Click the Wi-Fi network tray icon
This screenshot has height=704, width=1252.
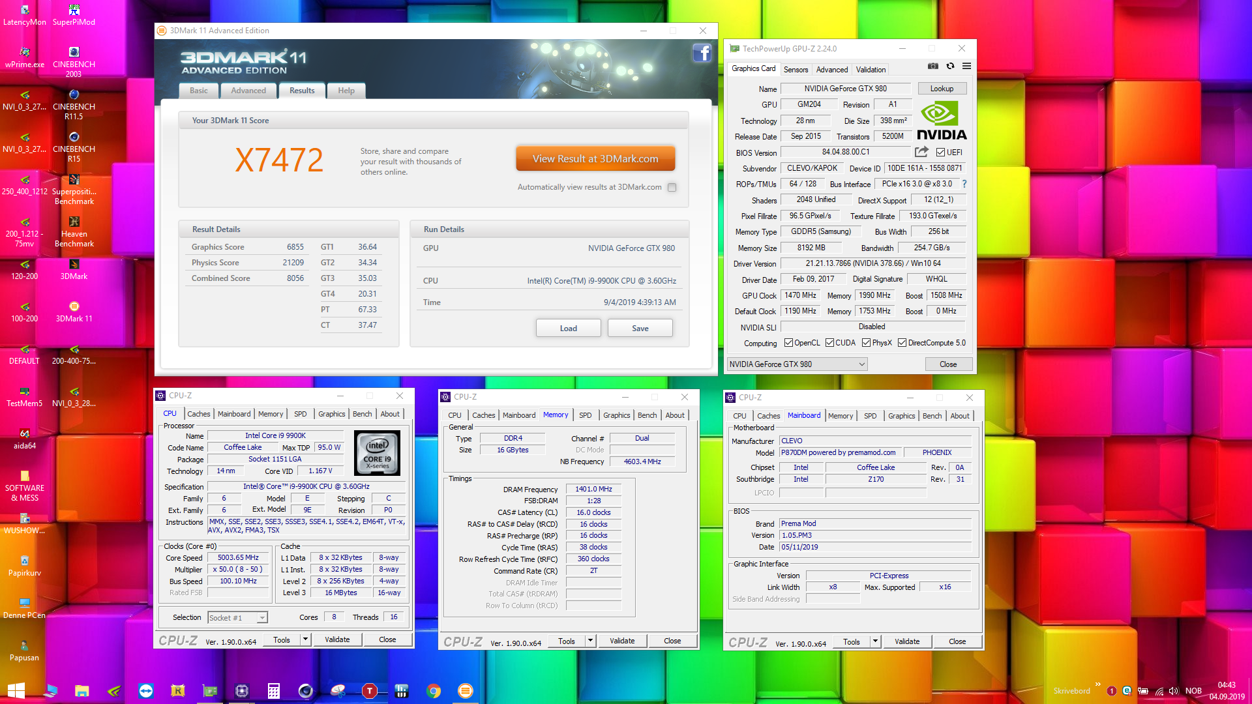tap(1159, 691)
